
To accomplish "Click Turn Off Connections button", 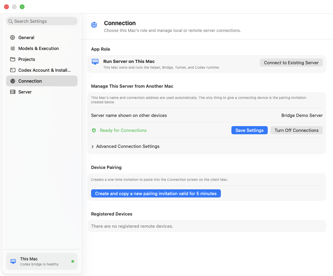I will tap(296, 130).
